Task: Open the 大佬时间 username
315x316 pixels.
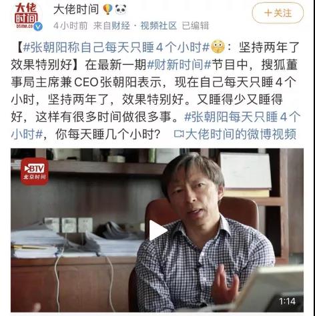Action: pyautogui.click(x=76, y=10)
